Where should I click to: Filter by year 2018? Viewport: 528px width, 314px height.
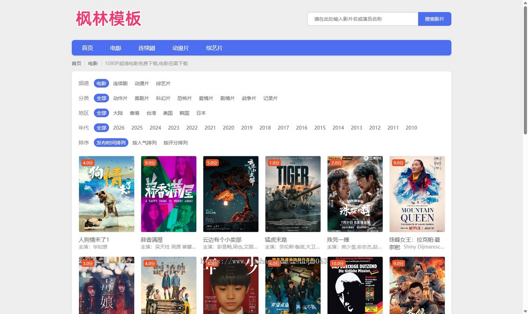click(x=265, y=128)
